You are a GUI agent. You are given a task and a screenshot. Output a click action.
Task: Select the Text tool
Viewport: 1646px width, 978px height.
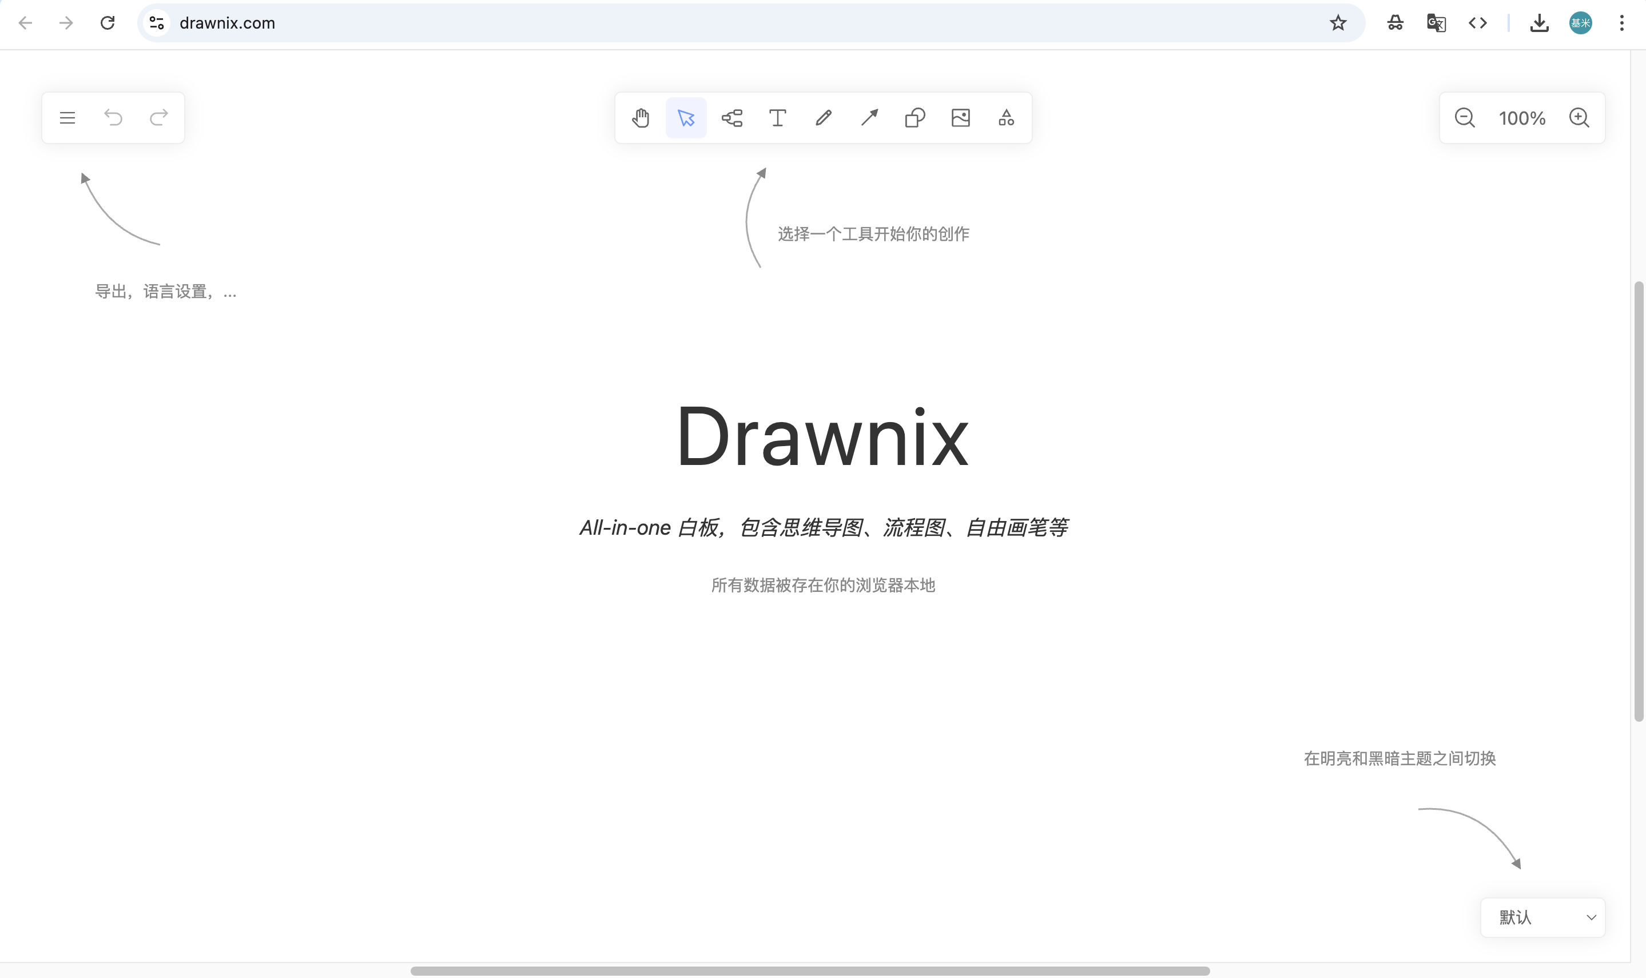778,118
